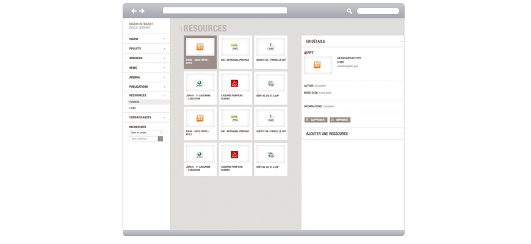Click the browser address bar
The height and width of the screenshot is (244, 531).
pyautogui.click(x=225, y=10)
